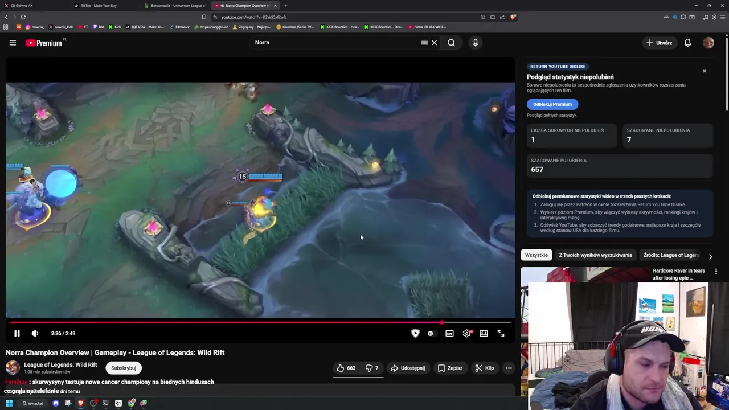Pause the video with the player pause button
This screenshot has height=410, width=729.
(x=17, y=334)
